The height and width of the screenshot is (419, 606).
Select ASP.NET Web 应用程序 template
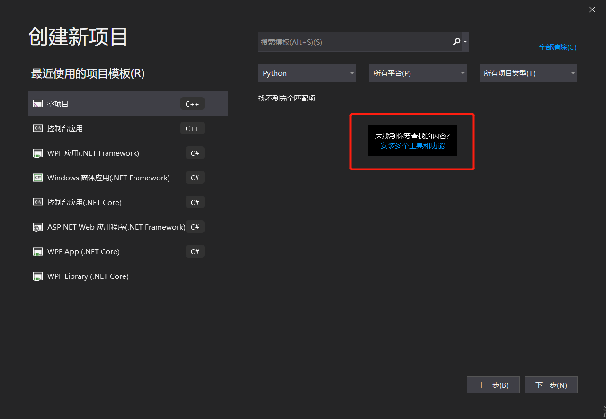tap(128, 227)
